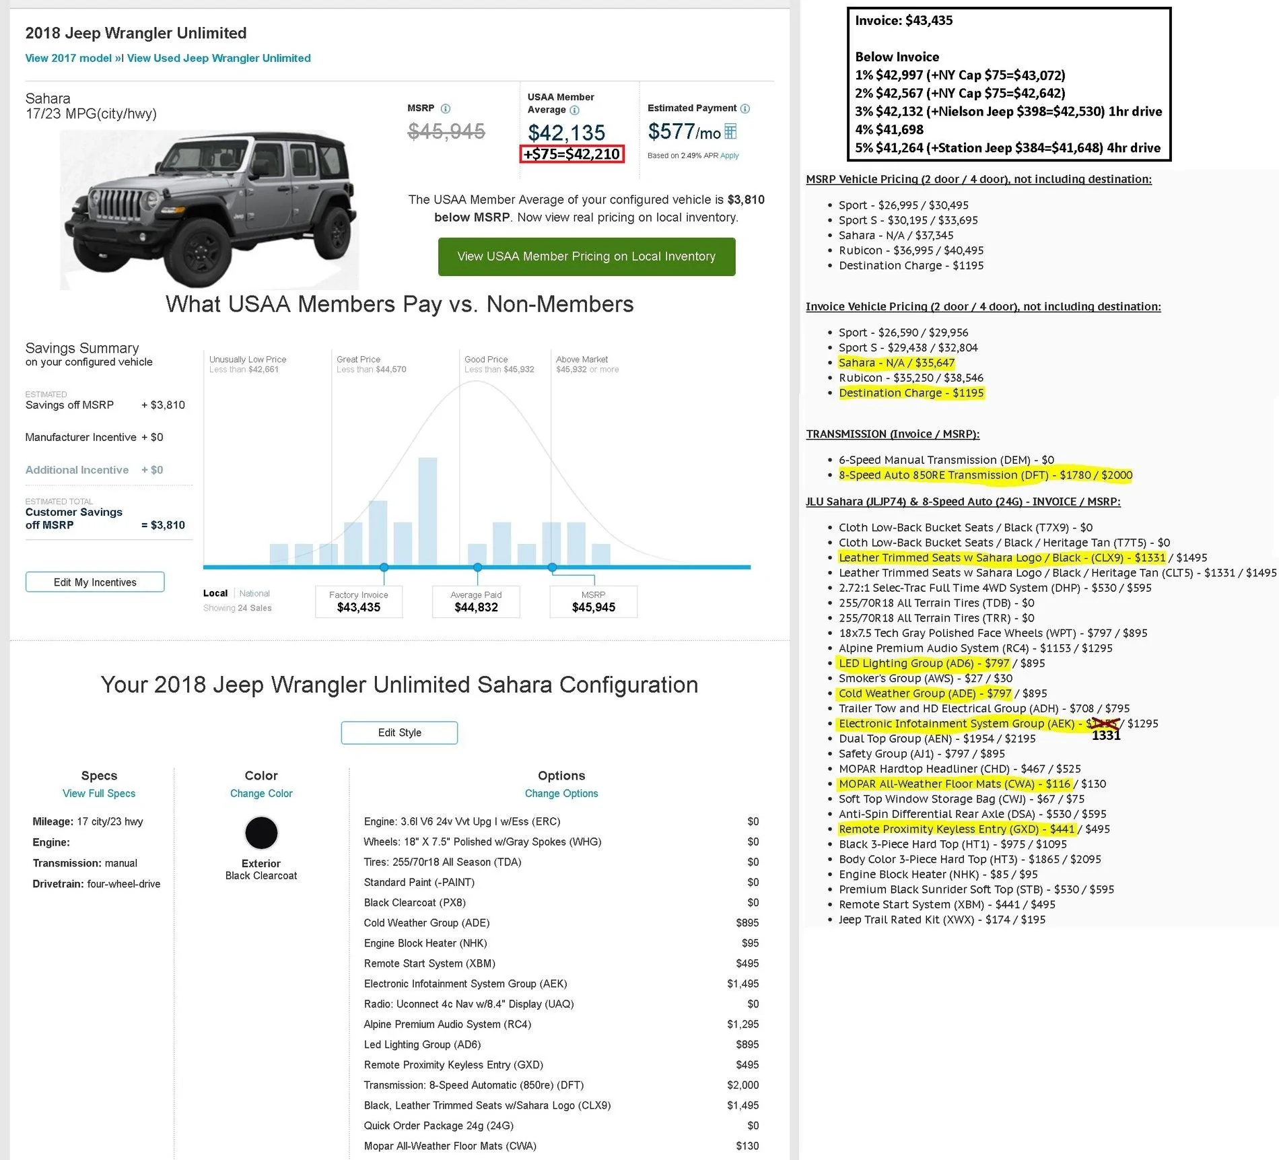Click Remote Proximity Keyless Entry (GXD) option row
Screen dimensions: 1279x1160
[x=561, y=1064]
